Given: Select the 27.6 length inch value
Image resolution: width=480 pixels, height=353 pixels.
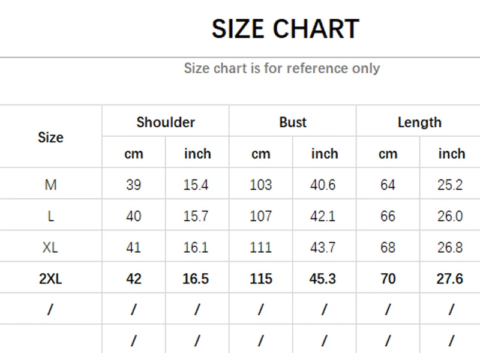Looking at the screenshot, I should click(450, 279).
